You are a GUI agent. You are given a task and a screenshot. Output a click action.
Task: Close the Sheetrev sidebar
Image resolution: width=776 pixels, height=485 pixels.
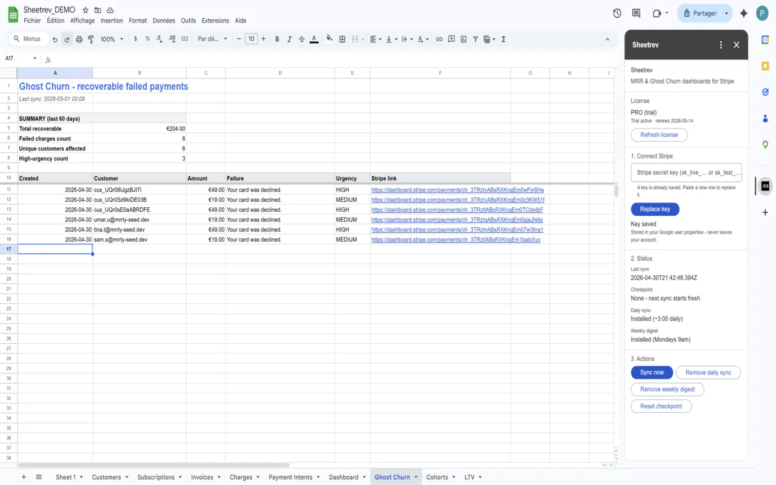pos(737,45)
